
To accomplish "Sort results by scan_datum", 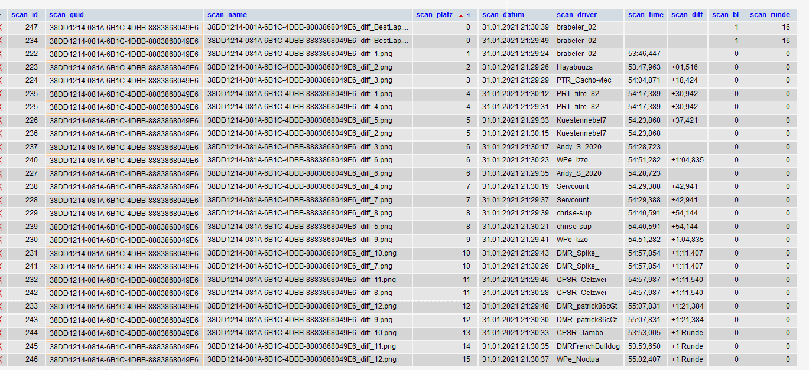I will coord(503,15).
